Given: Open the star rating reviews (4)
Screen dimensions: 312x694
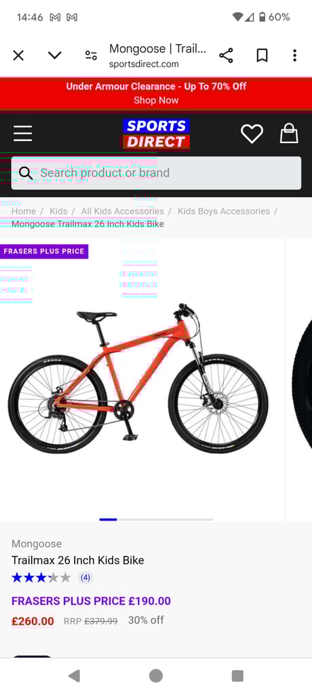Looking at the screenshot, I should tap(52, 577).
